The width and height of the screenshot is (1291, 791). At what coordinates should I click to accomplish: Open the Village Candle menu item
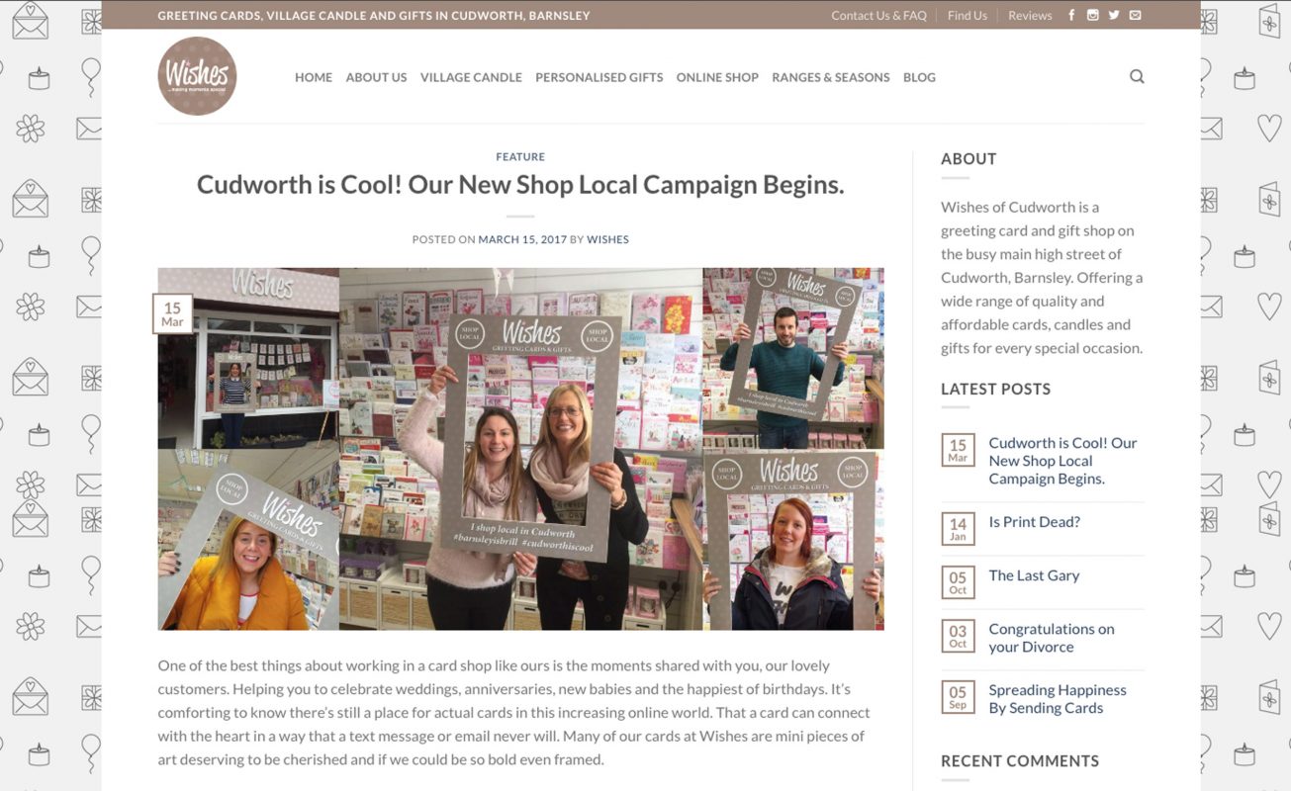tap(471, 77)
